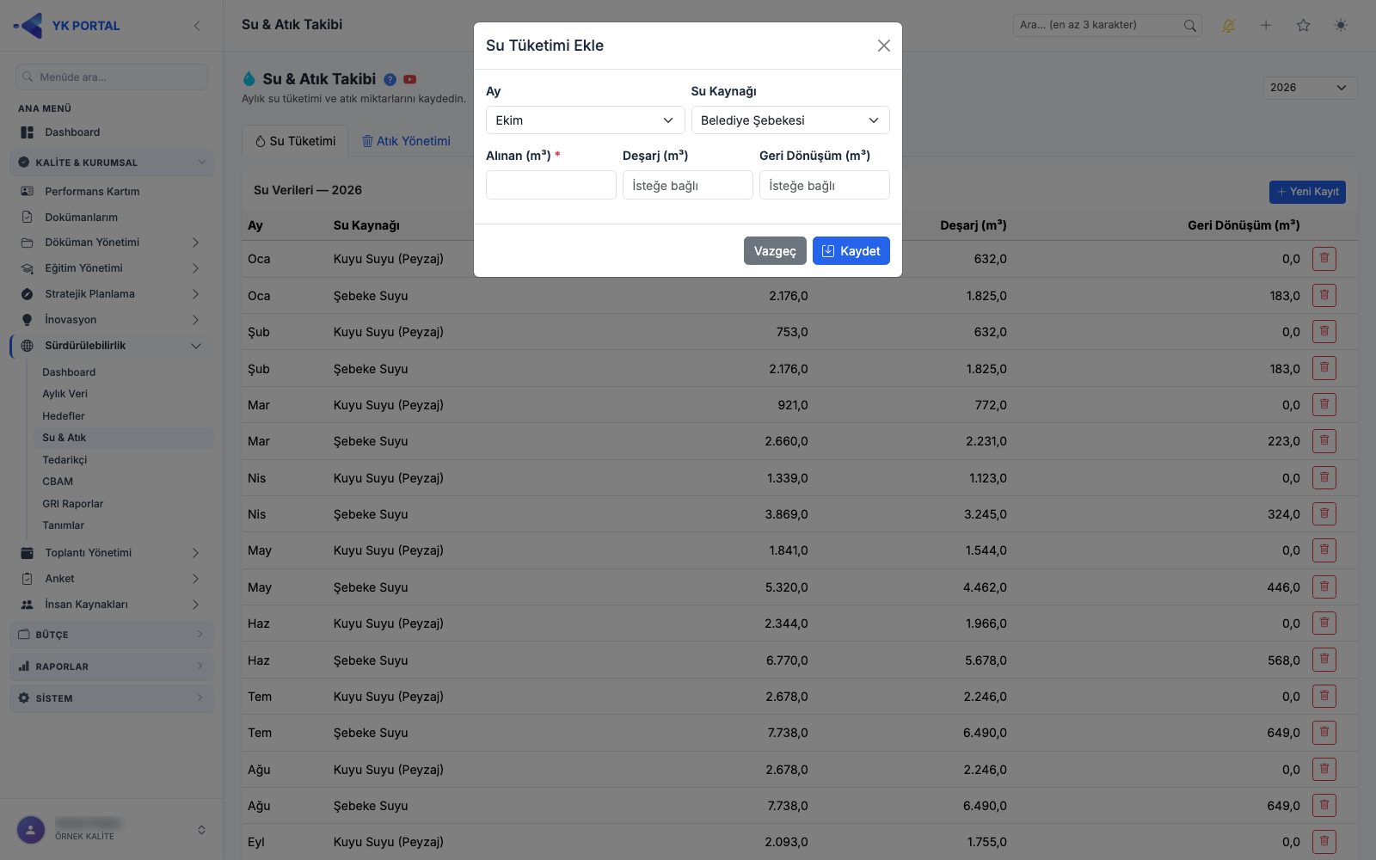Collapse the Sürdürülebilirlik menu

(x=112, y=346)
